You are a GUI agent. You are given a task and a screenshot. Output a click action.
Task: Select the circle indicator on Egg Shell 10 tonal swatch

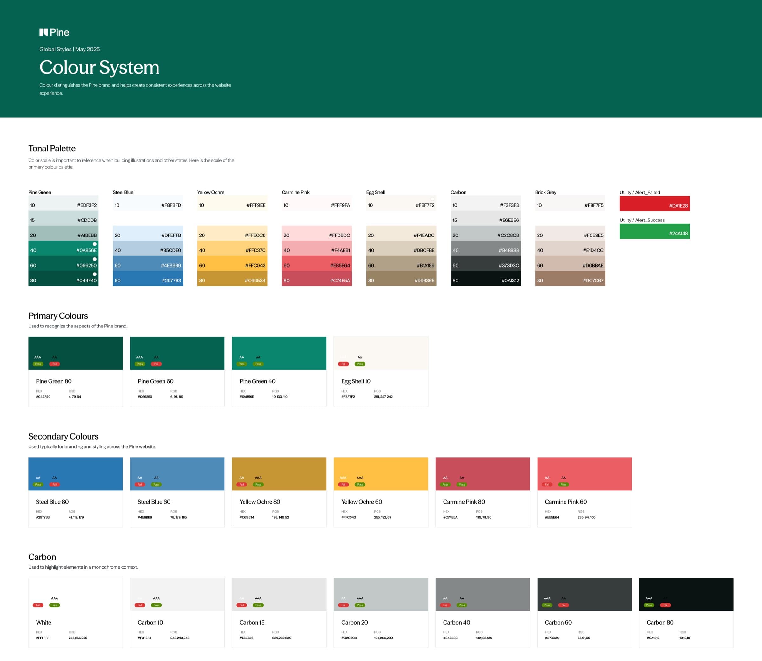432,199
